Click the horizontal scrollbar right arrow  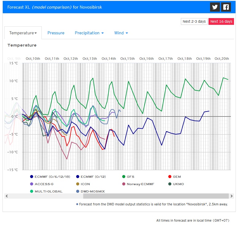click(x=231, y=196)
